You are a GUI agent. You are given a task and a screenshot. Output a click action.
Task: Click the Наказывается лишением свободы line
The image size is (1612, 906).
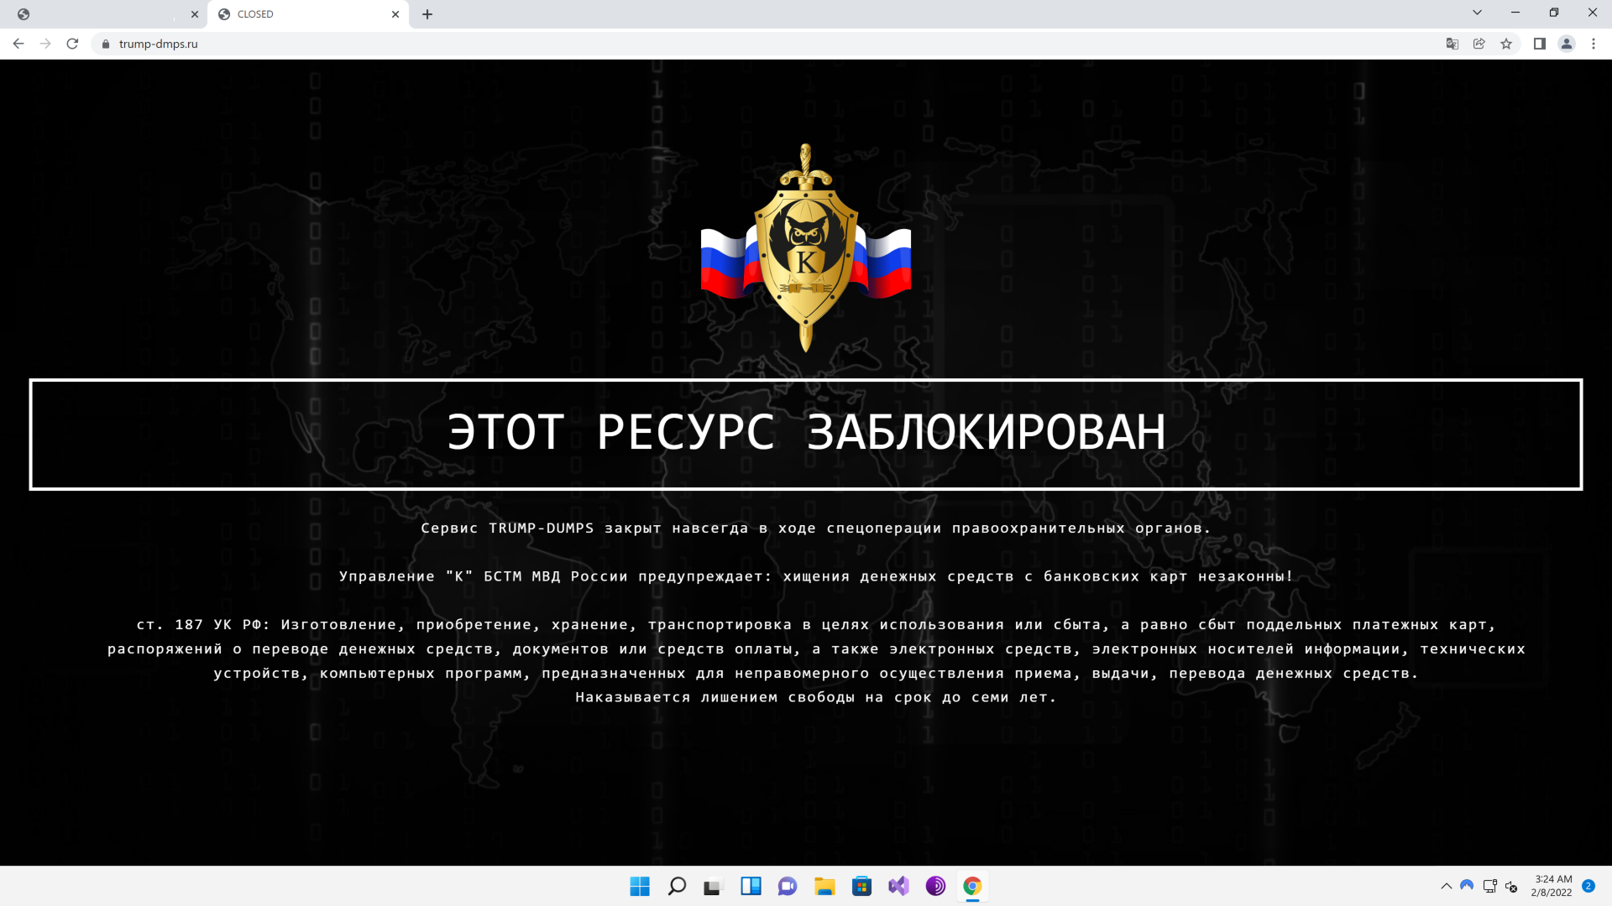pos(815,697)
